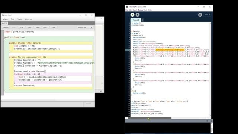Click the Cut button in BlueJ toolbar

(22, 28)
